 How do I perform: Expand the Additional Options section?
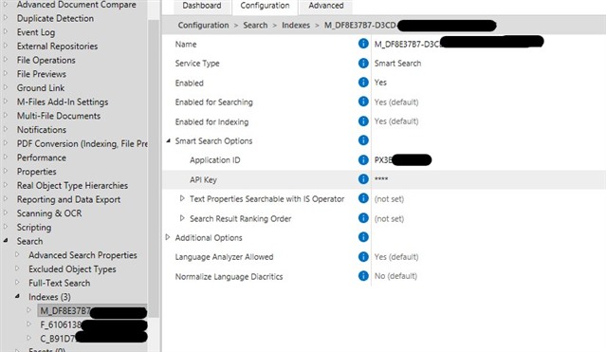[167, 237]
